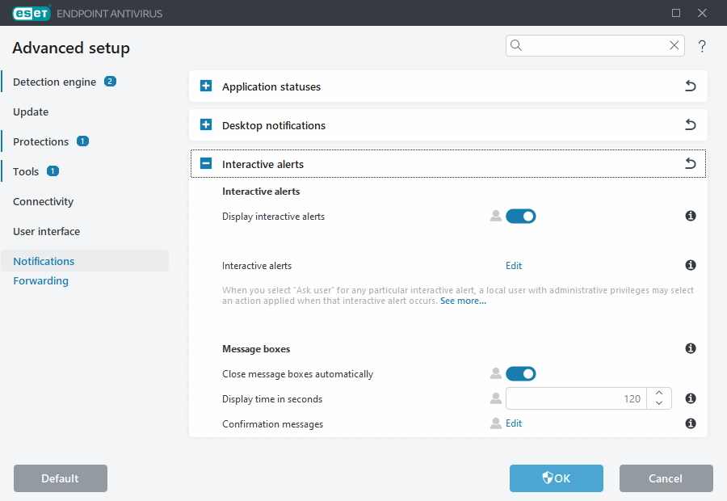Clear the search field with X icon
Screen dimensions: 727x501
(674, 45)
